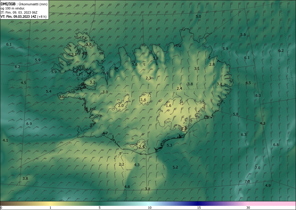
Task: Click the "DMI/IGB : Úrkomumætti (mm)" title line
Action: 24,4
